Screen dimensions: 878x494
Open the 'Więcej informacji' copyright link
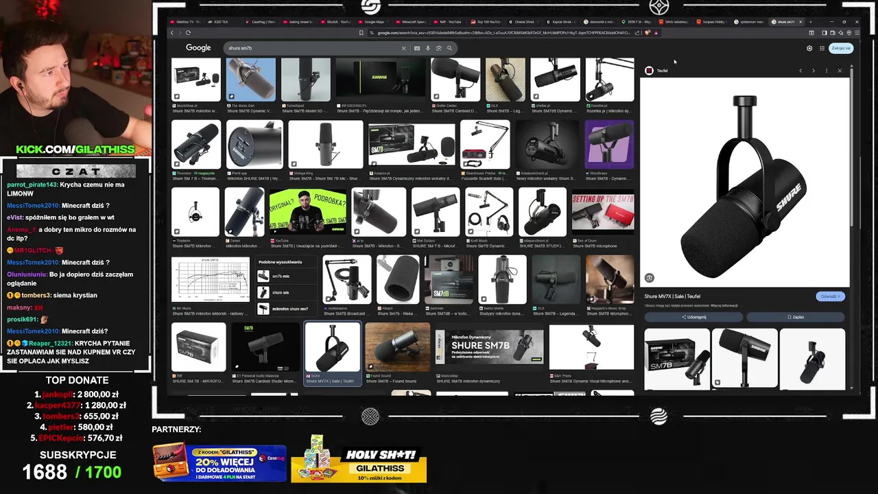pos(724,305)
